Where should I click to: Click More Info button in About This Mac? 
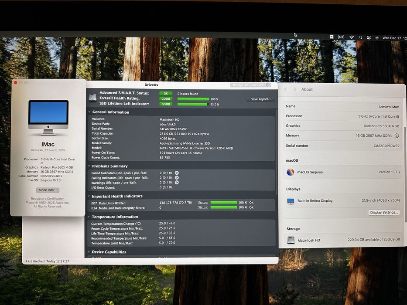48,190
